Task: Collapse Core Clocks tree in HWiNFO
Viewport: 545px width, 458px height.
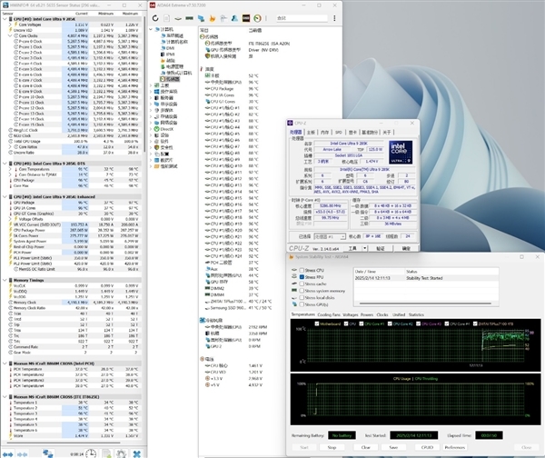Action: 10,35
